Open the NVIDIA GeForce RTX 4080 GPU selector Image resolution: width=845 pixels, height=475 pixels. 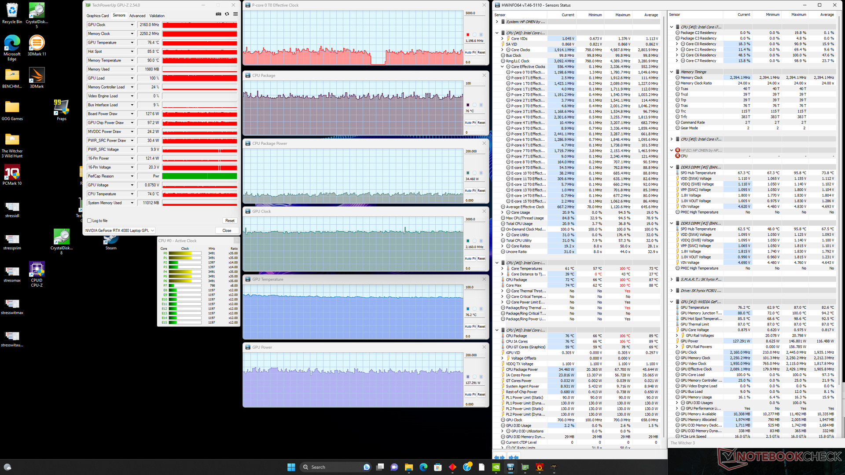pyautogui.click(x=120, y=230)
